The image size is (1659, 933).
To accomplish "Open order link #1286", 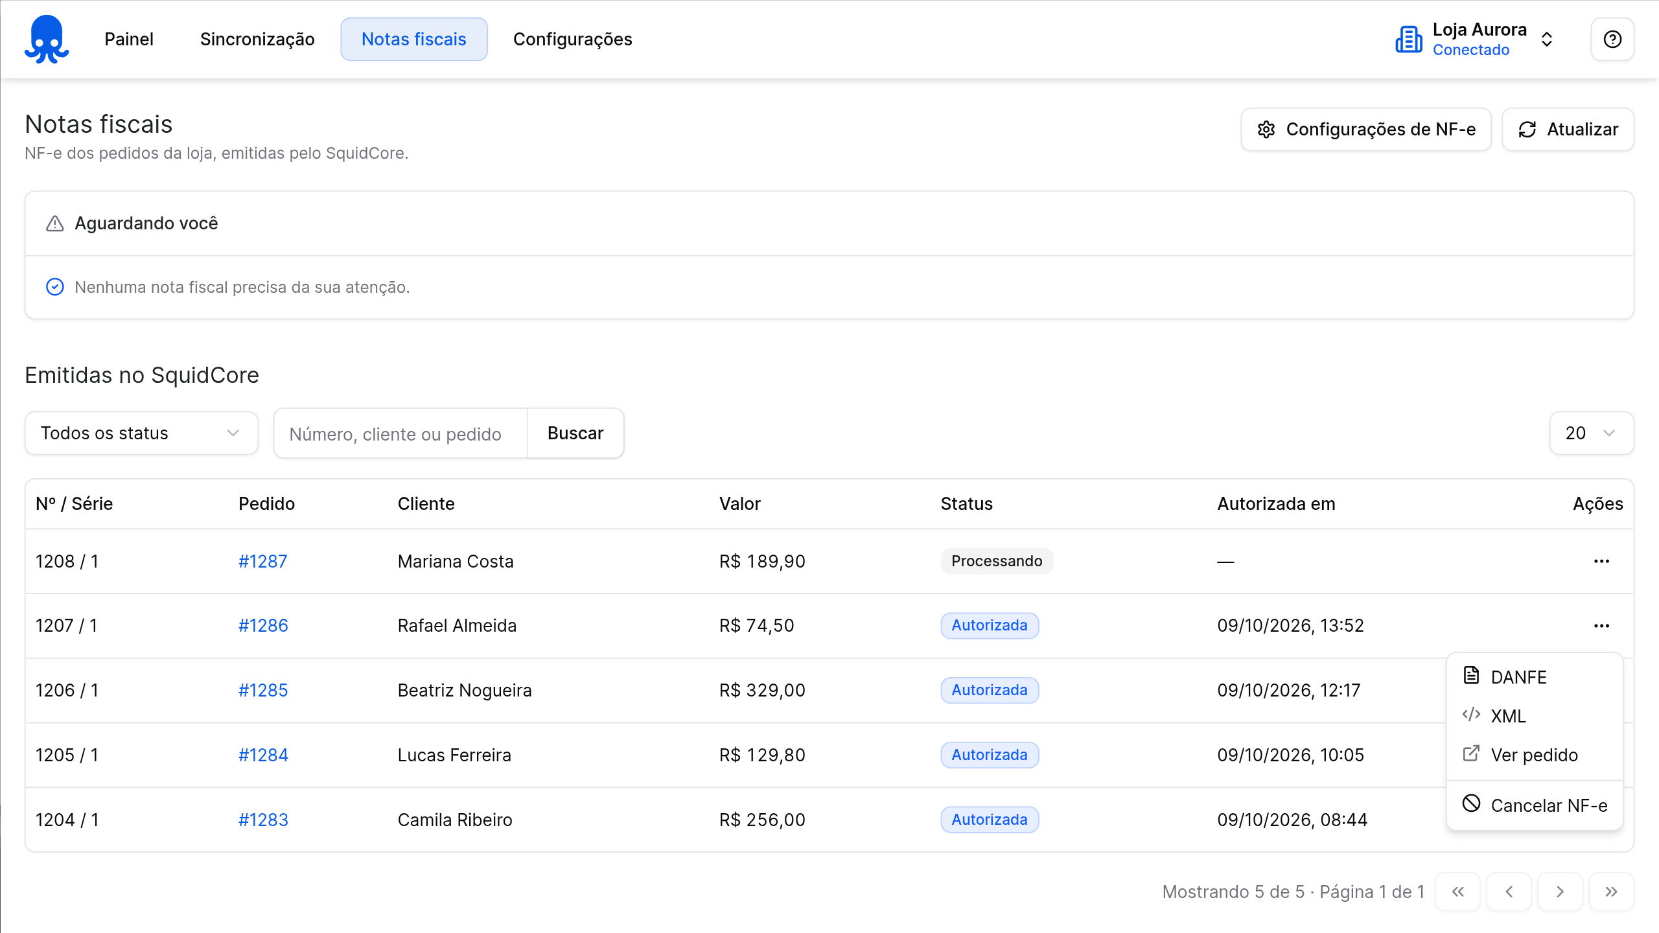I will pos(263,626).
